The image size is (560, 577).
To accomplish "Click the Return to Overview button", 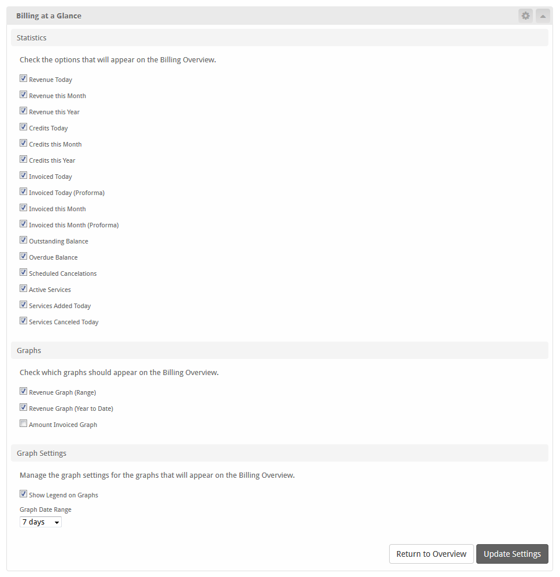I will tap(431, 554).
